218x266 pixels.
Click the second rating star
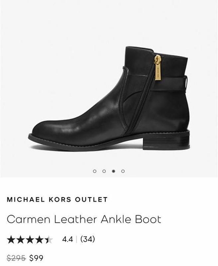coord(21,239)
